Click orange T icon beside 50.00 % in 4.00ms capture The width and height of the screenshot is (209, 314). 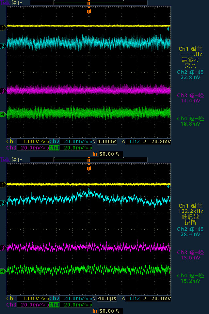point(95,154)
